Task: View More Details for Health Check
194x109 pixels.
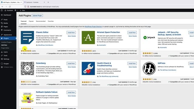Action: coord(133,67)
